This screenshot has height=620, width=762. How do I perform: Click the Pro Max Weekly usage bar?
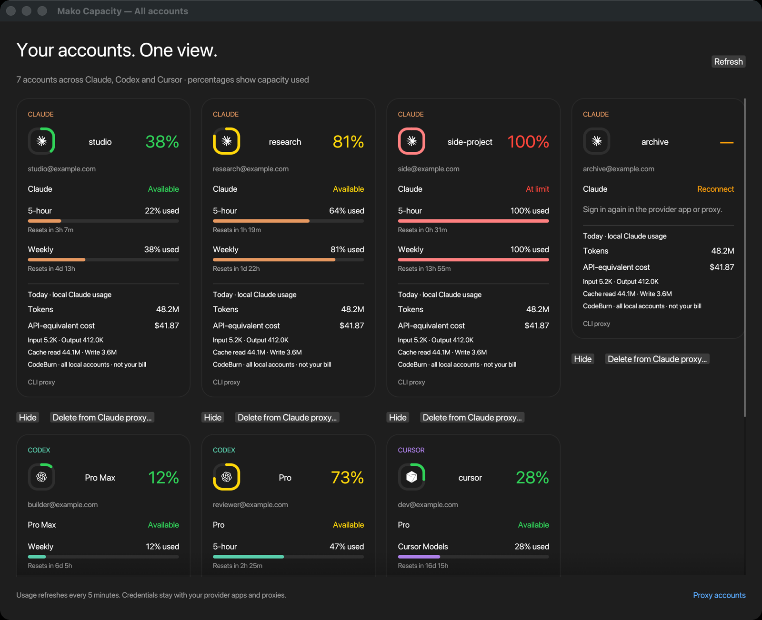(x=103, y=557)
